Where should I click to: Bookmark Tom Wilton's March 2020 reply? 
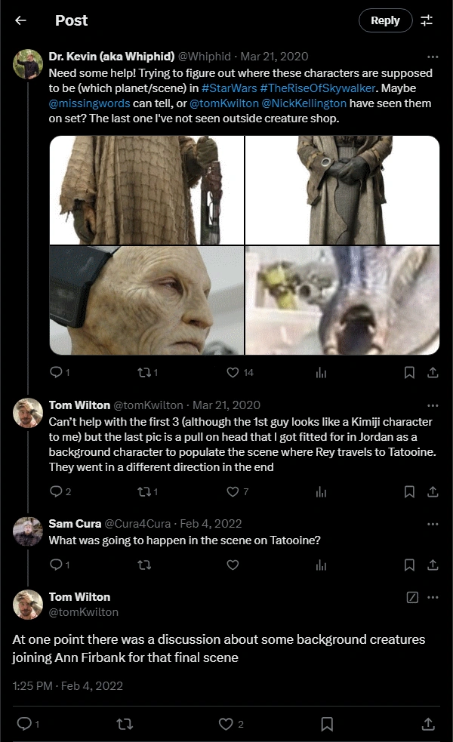(x=409, y=491)
